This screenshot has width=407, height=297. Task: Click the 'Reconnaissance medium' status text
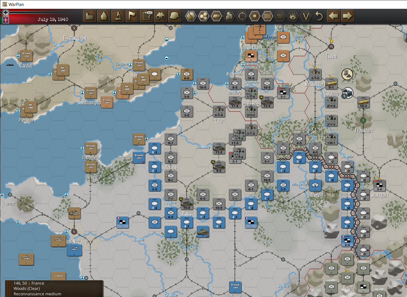click(x=37, y=294)
